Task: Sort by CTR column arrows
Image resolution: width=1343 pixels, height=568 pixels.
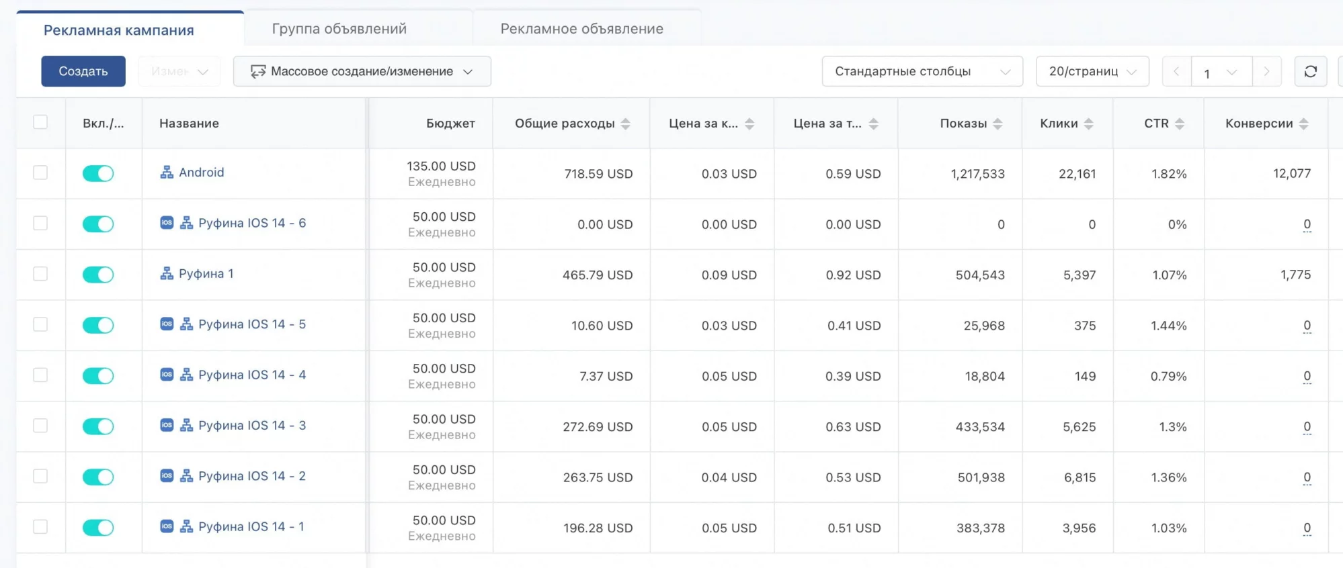Action: coord(1180,124)
